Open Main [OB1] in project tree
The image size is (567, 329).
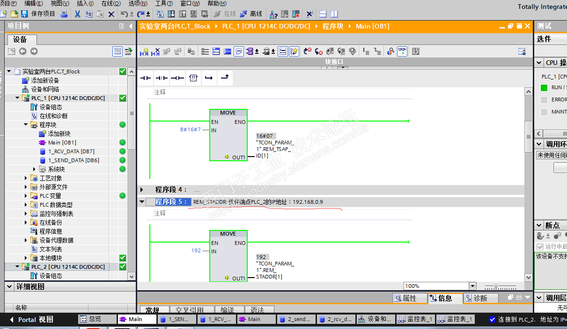coord(62,143)
